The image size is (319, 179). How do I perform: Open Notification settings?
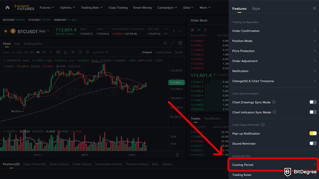[x=274, y=71]
